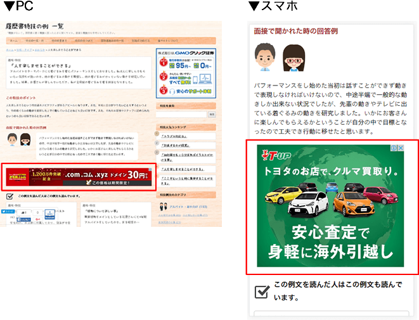Open 『人を楽しませることができる』 in the sidebar ranking

183,169
